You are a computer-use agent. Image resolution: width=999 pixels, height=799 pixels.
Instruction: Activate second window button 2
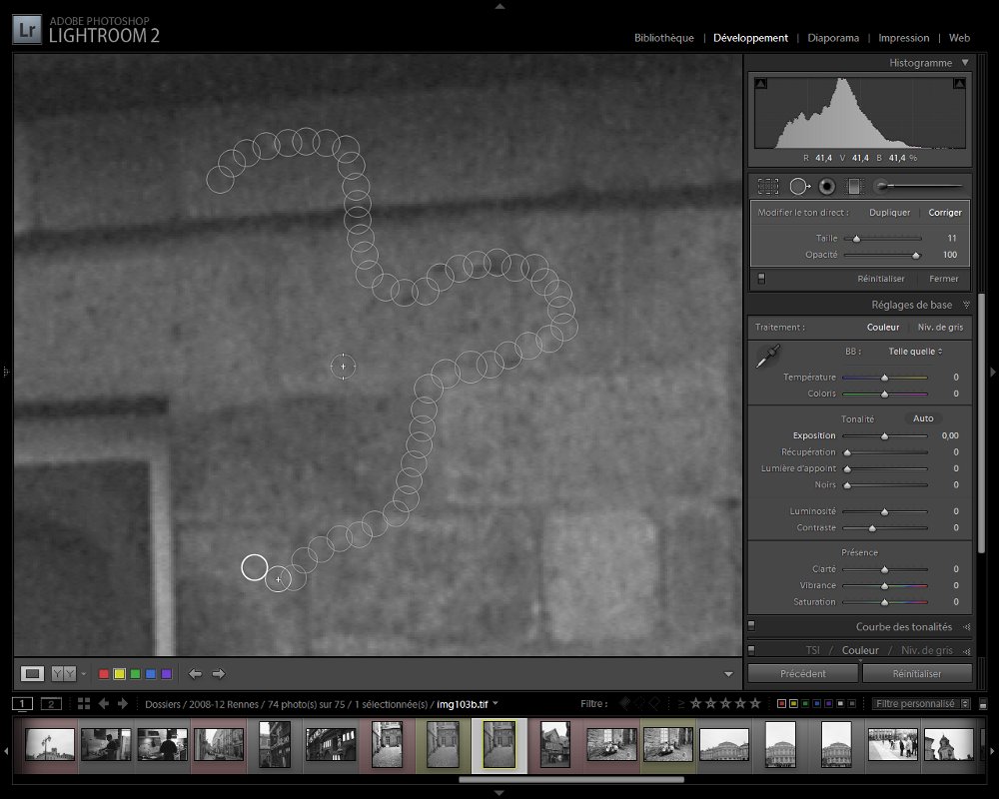52,704
